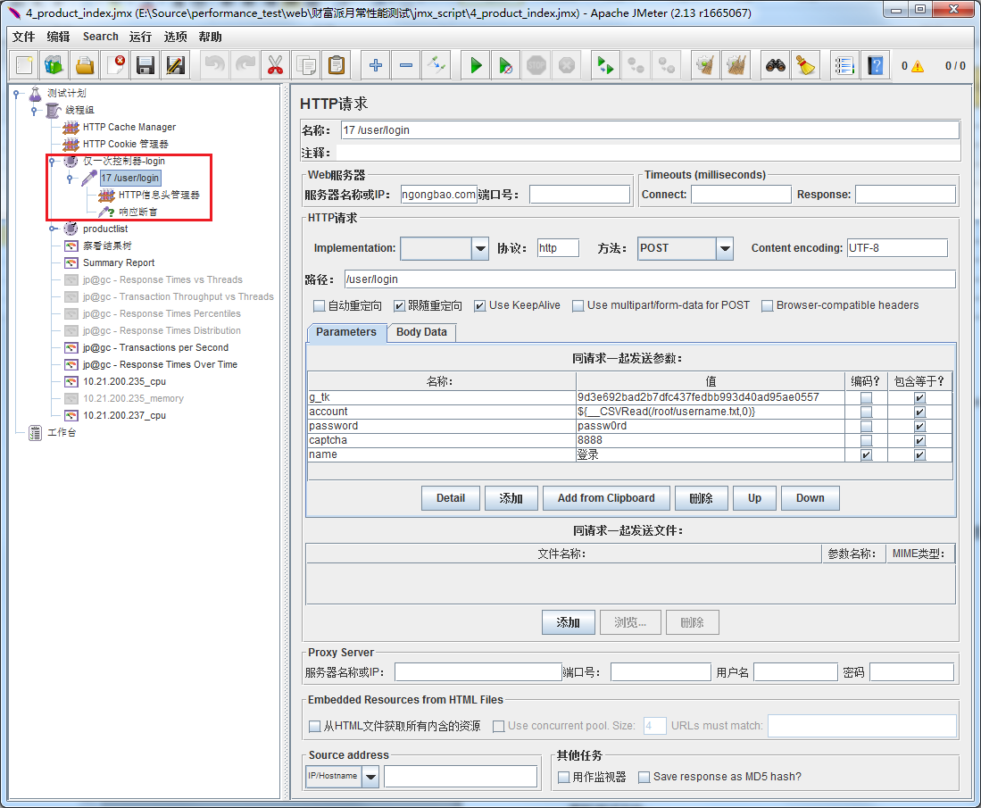Click the Cut scissors icon
Screen dimensions: 981x808
(x=275, y=65)
